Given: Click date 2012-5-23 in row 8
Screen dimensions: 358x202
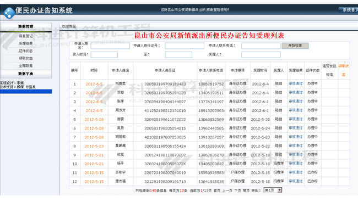Looking at the screenshot, I should point(94,146).
